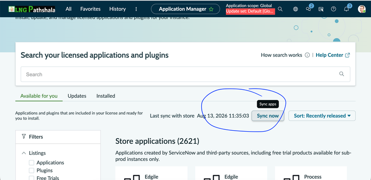The image size is (371, 180).
Task: Open the chat conversations icon
Action: (x=308, y=9)
